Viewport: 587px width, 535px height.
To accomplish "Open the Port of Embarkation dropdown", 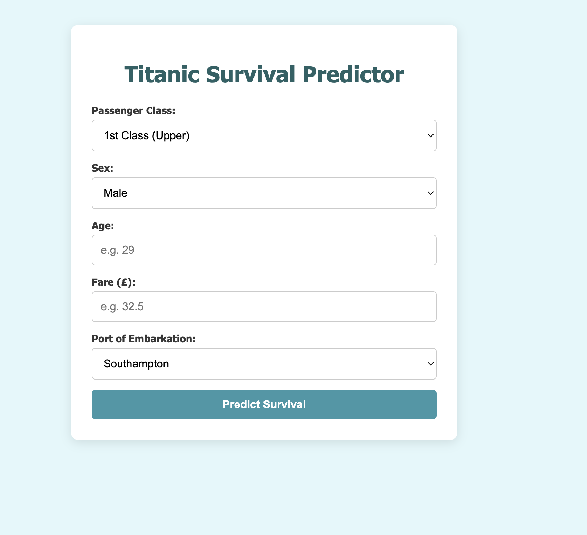I will click(264, 364).
